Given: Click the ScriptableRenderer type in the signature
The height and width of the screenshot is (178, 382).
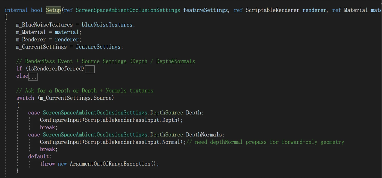Looking at the screenshot, I should click(272, 10).
